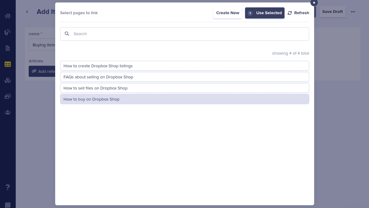
Task: Open the help question mark icon
Action: pos(7,187)
